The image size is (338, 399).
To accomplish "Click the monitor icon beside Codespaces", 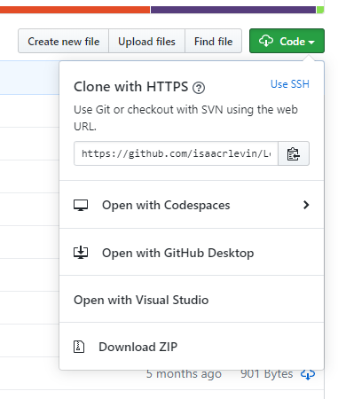I will point(81,205).
